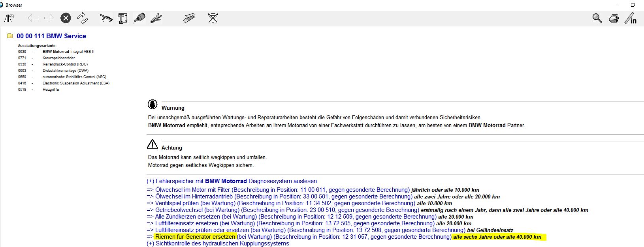The image size is (644, 247).
Task: Open Luftfiltereinsatz prüfen oder ersetzen link
Action: tap(306, 230)
